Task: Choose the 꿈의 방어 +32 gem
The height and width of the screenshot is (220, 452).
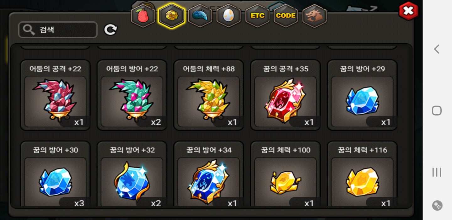Action: 132,174
